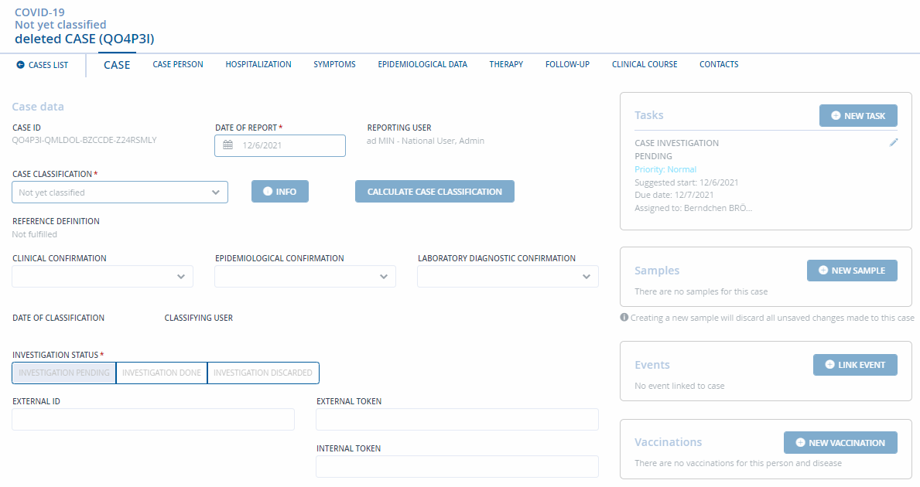Add a sample using the New Sample button

pyautogui.click(x=852, y=270)
